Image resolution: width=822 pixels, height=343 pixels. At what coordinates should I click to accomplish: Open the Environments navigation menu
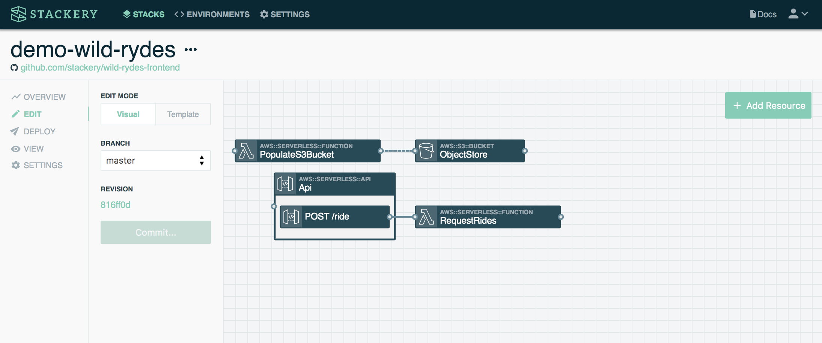coord(212,14)
